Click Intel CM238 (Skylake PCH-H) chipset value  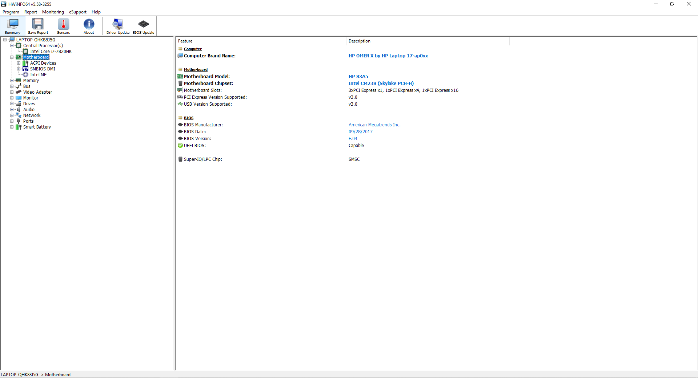381,84
